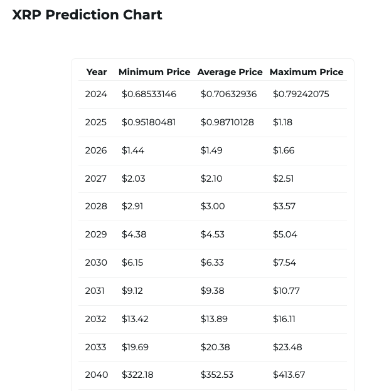Image resolution: width=384 pixels, height=391 pixels.
Task: Select the 2024 maximum price $0.79242075
Action: pyautogui.click(x=301, y=94)
